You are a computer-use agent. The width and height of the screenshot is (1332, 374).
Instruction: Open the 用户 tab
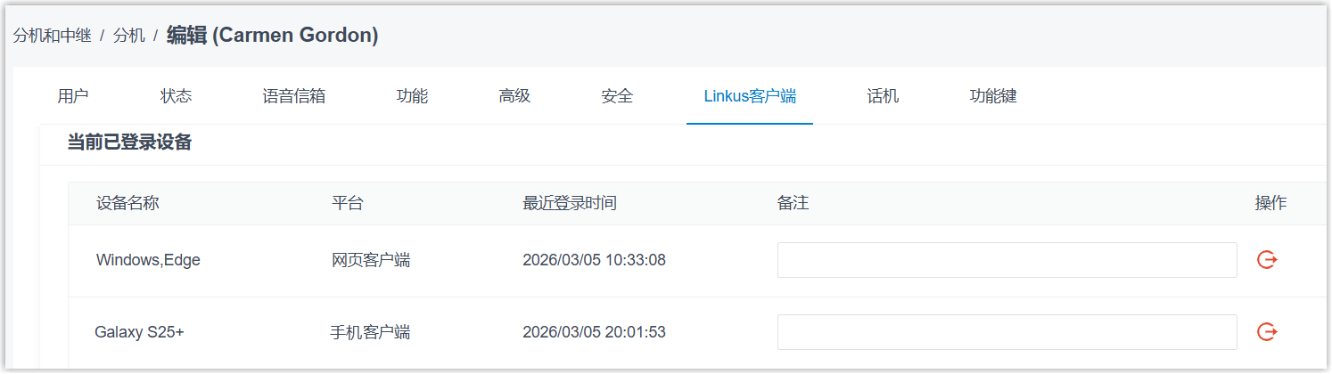[73, 96]
